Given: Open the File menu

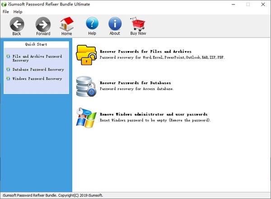Looking at the screenshot, I should [6, 11].
